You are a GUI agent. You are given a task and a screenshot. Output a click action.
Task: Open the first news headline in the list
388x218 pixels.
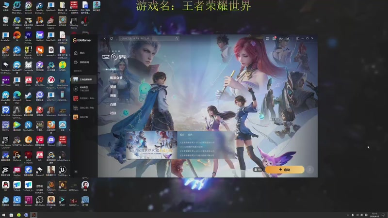tap(197, 142)
